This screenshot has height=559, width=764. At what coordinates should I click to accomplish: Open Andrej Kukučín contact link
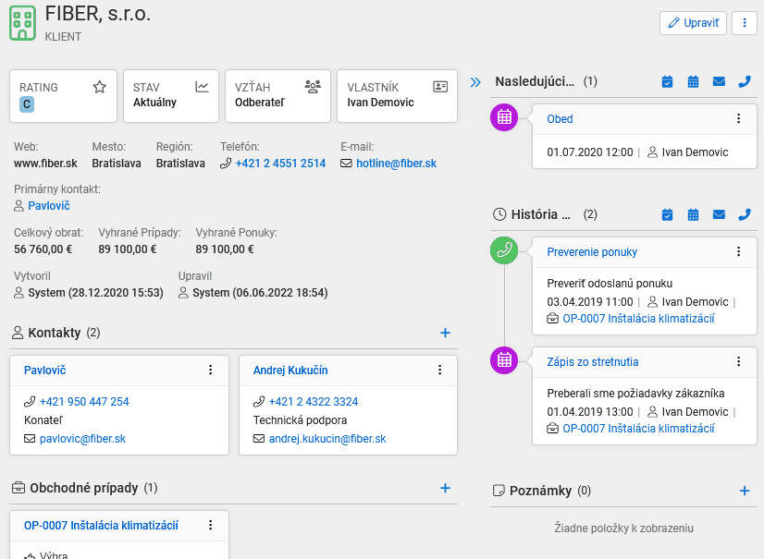coord(290,371)
